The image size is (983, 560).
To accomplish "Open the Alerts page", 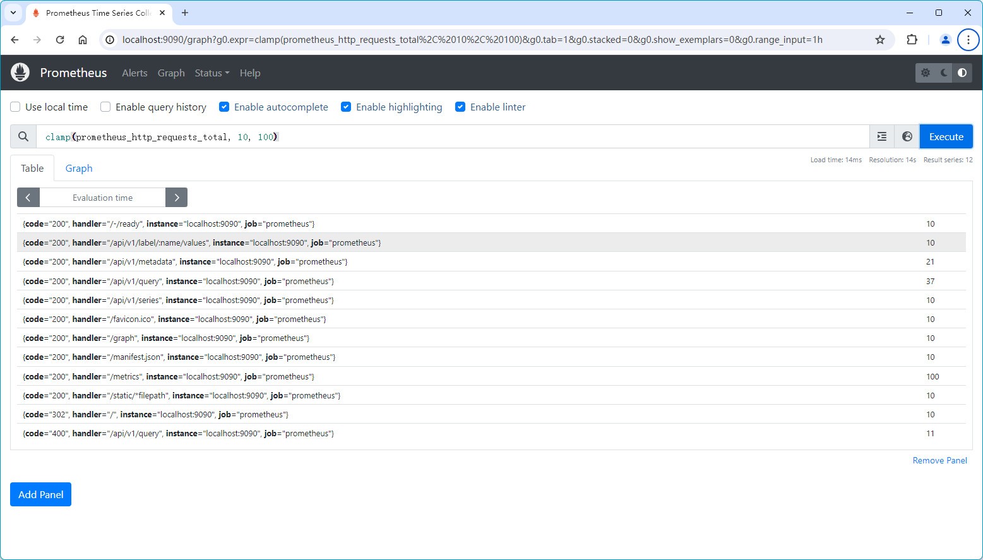I will [134, 73].
